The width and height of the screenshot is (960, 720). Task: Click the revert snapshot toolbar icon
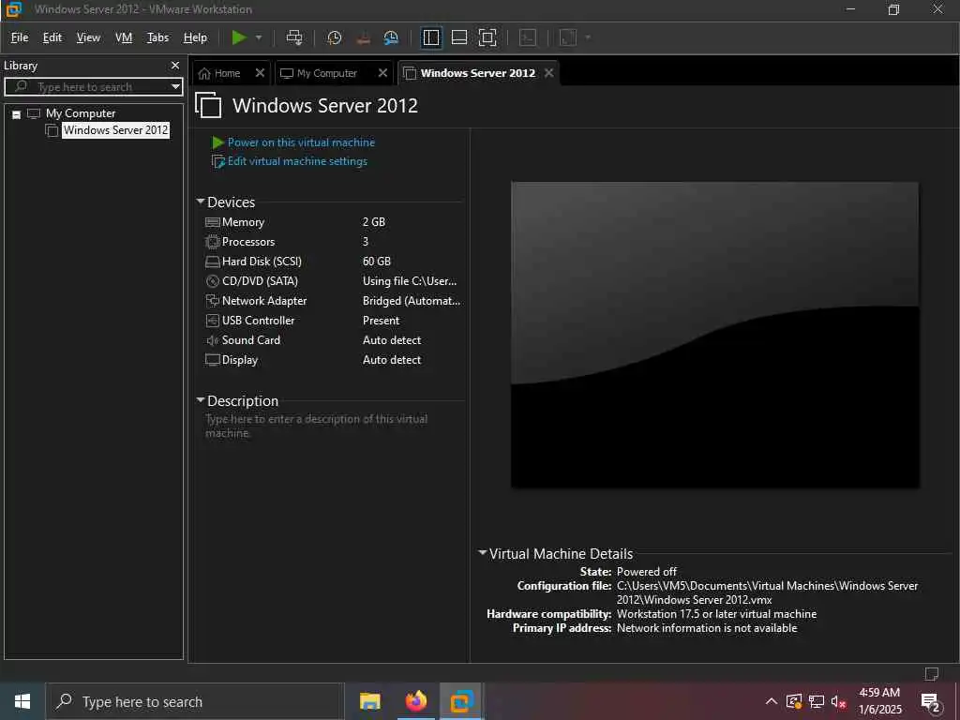click(363, 37)
